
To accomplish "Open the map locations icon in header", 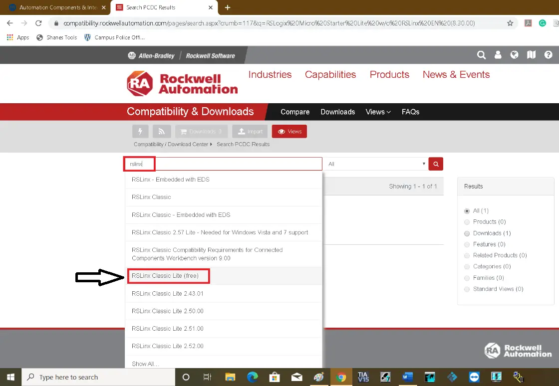I will (x=531, y=55).
